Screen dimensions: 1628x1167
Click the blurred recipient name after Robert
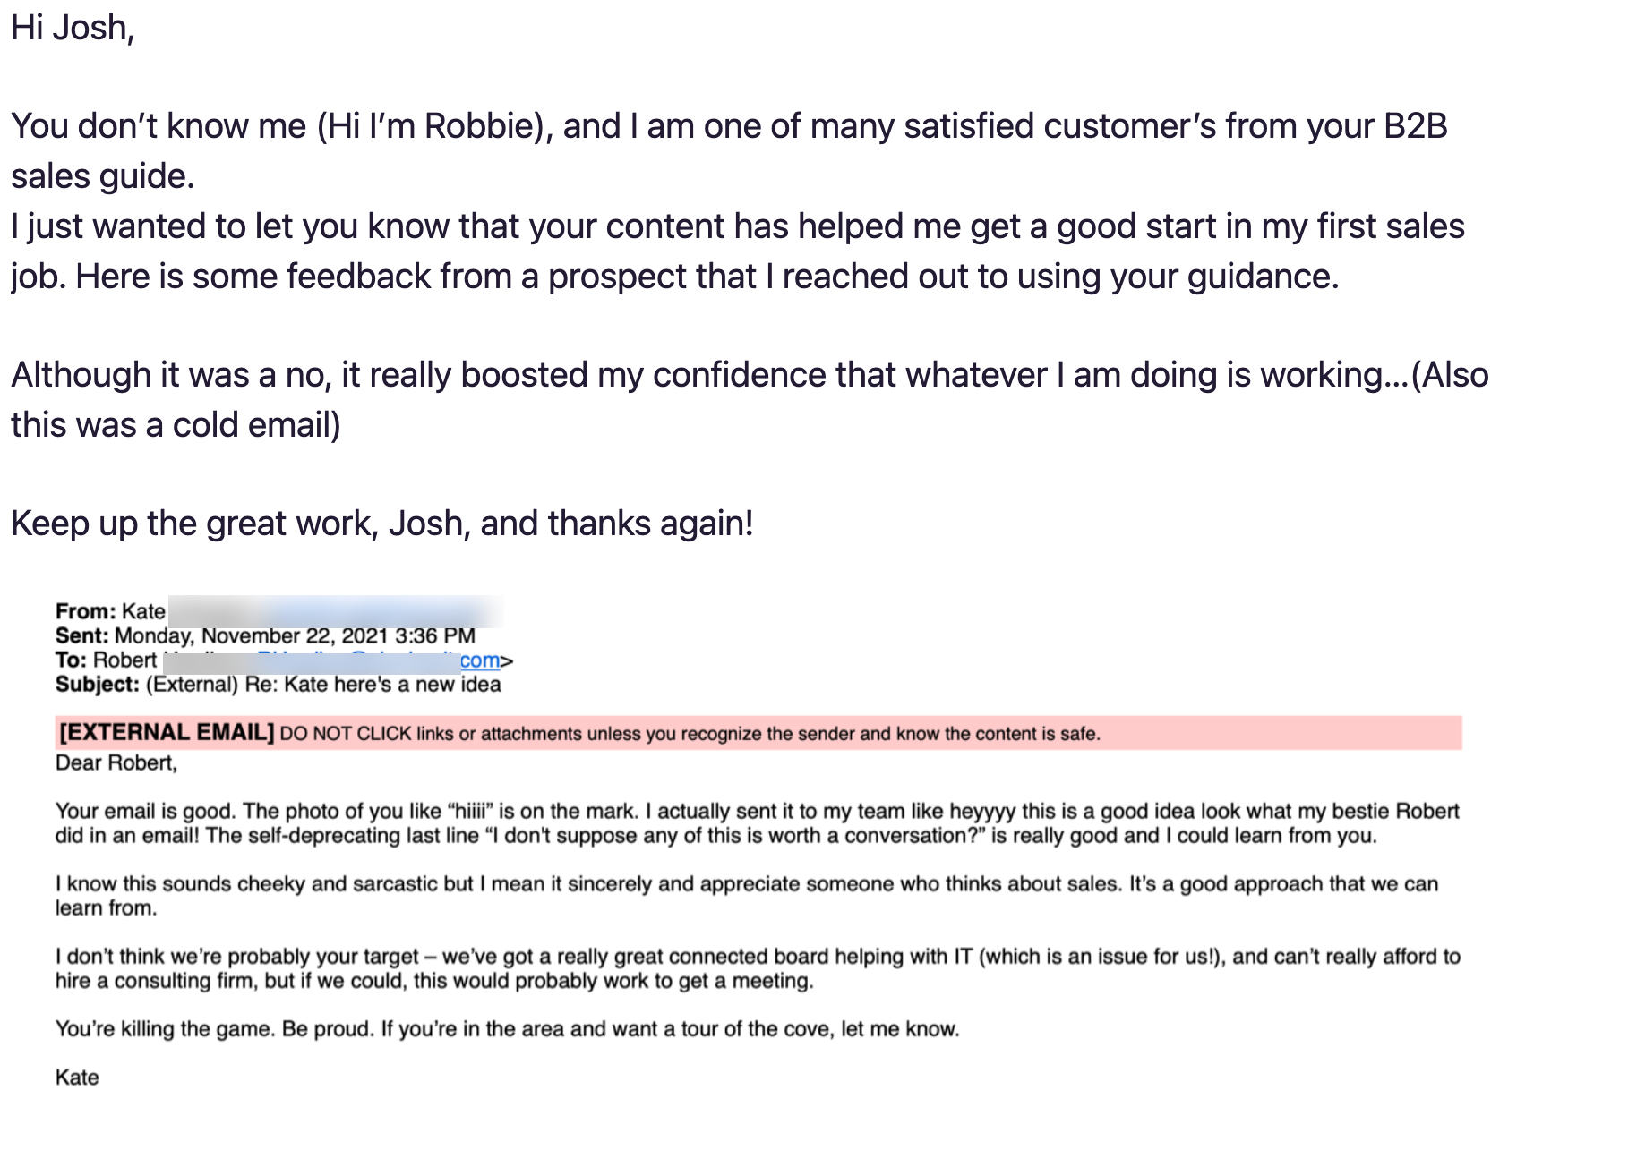click(x=208, y=661)
